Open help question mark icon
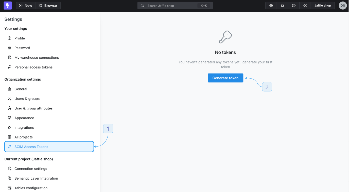The width and height of the screenshot is (349, 192). pyautogui.click(x=294, y=6)
